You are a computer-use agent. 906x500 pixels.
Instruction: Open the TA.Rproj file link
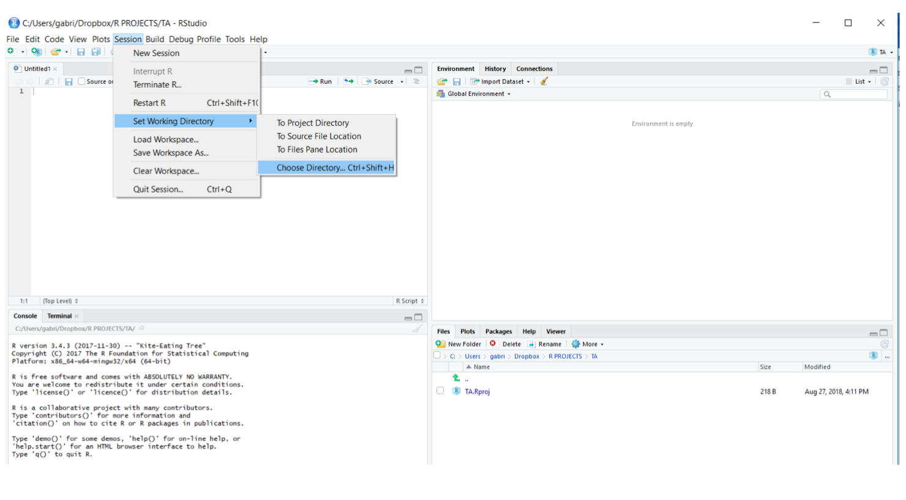(477, 392)
